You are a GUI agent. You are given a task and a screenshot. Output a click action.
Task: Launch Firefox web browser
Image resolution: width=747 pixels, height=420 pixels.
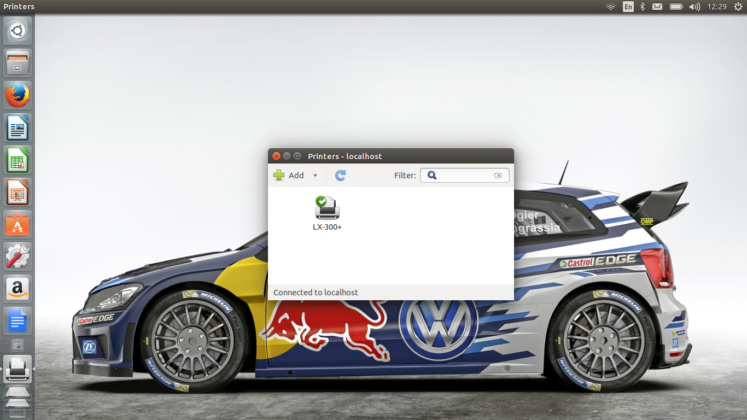pos(17,95)
